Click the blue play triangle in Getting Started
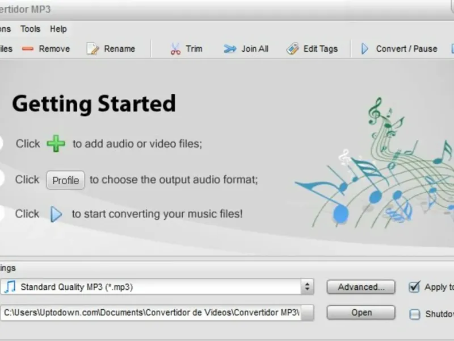 click(x=56, y=214)
